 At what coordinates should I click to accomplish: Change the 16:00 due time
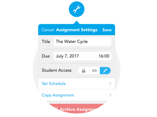tap(104, 56)
